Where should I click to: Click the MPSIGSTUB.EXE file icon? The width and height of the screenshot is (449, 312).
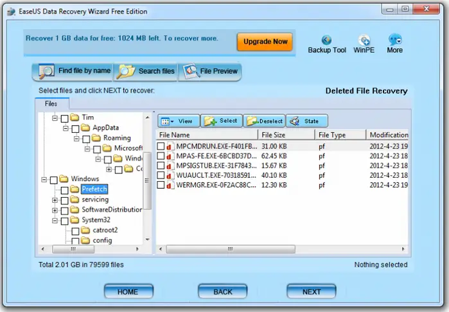pyautogui.click(x=170, y=166)
